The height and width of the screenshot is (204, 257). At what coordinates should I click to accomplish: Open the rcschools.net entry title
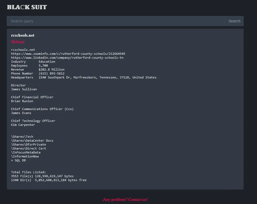tap(23, 35)
